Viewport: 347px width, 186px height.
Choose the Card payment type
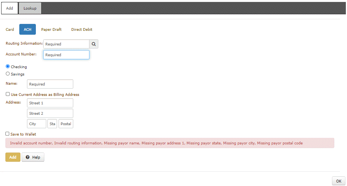[10, 30]
